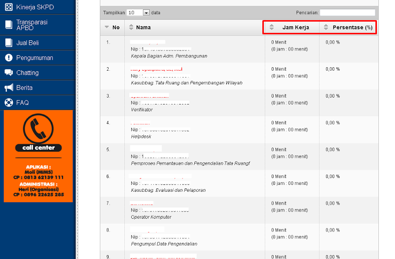395x259 pixels.
Task: Sort by the No column arrow
Action: click(x=107, y=27)
